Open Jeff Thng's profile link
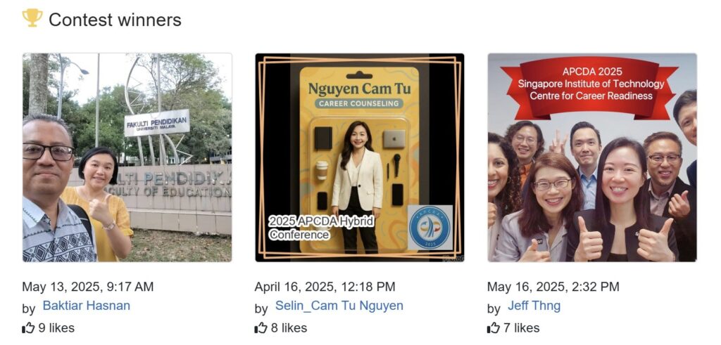The height and width of the screenshot is (345, 721). tap(534, 306)
